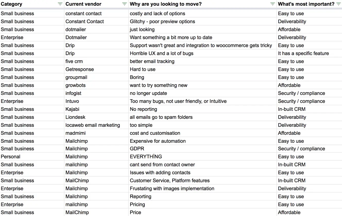Image resolution: width=342 pixels, height=216 pixels.
Task: Select the 'Affordable' cell in the madmimi row
Action: click(289, 133)
